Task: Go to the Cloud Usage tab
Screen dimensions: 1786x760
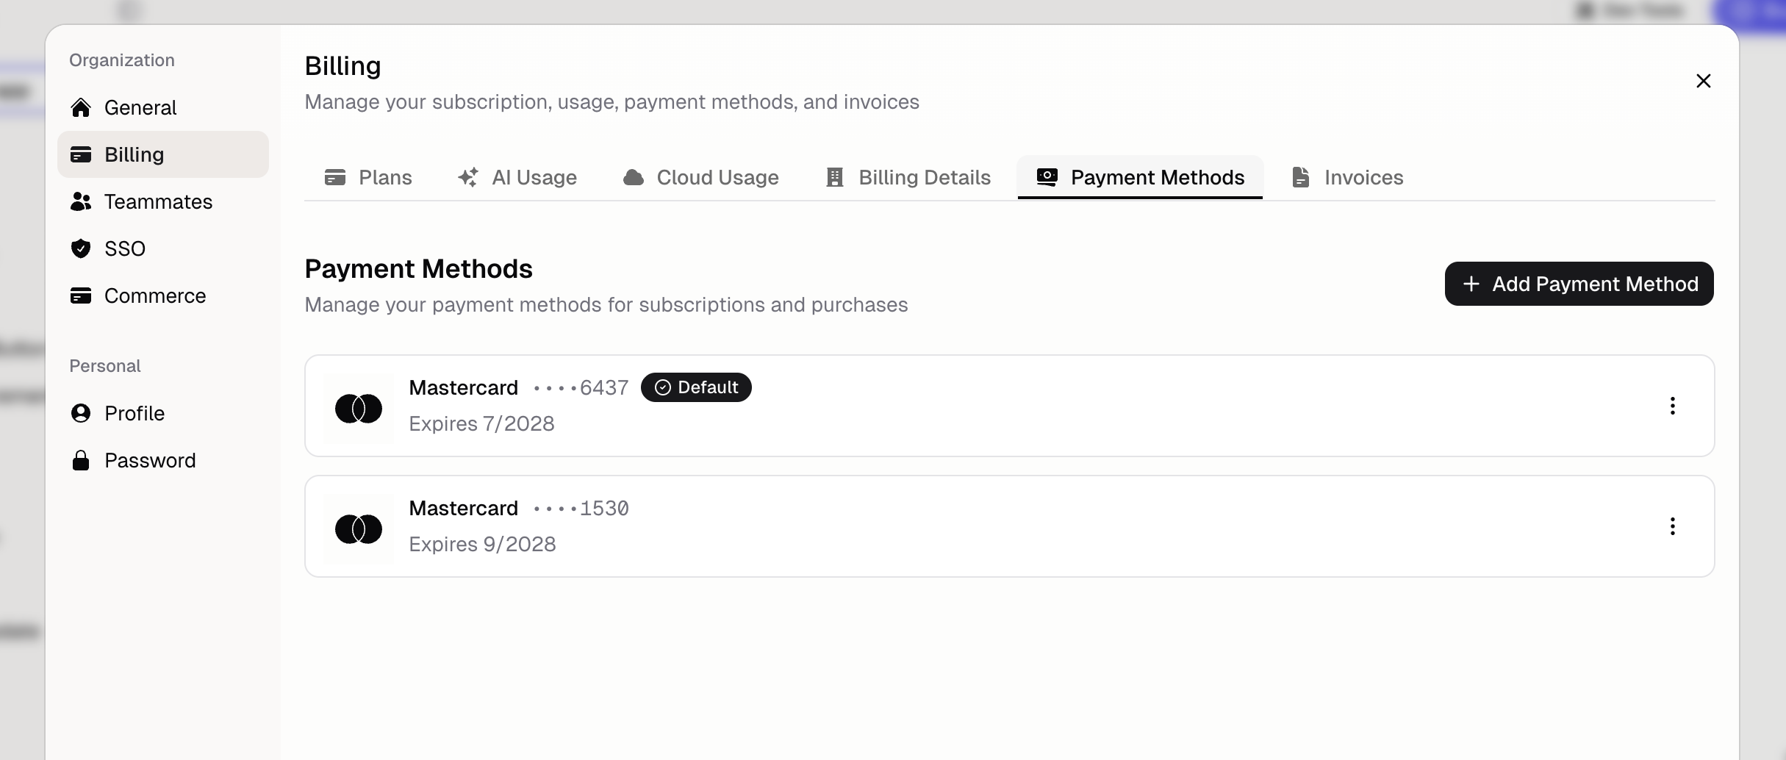Action: 701,177
